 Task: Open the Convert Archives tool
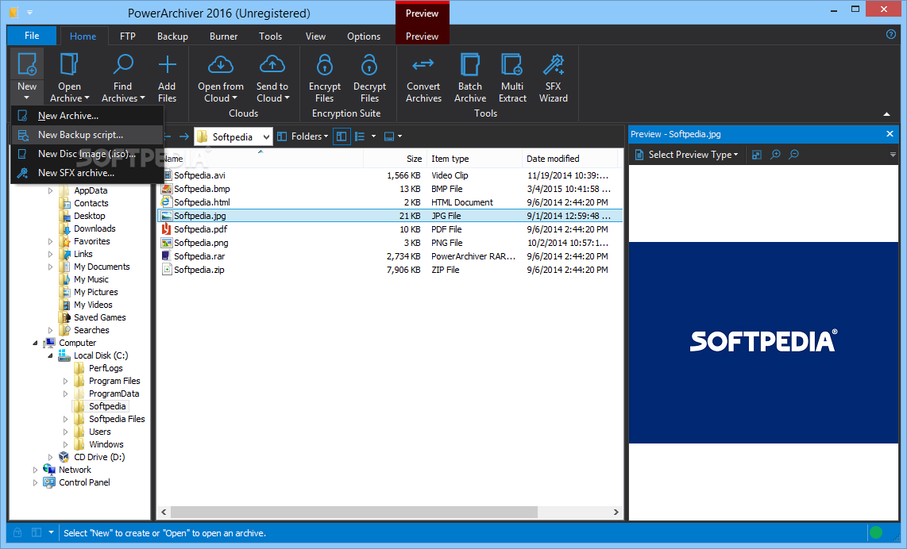pyautogui.click(x=423, y=79)
